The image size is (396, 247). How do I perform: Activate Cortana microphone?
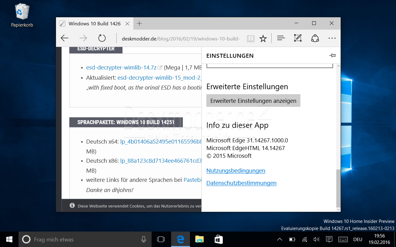(x=144, y=239)
